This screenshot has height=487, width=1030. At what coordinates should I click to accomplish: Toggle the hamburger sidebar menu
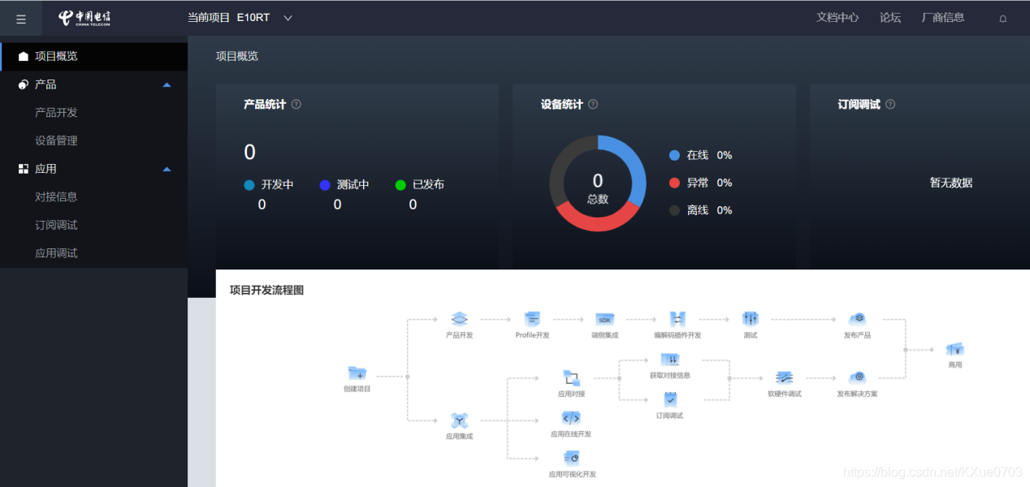[x=21, y=19]
